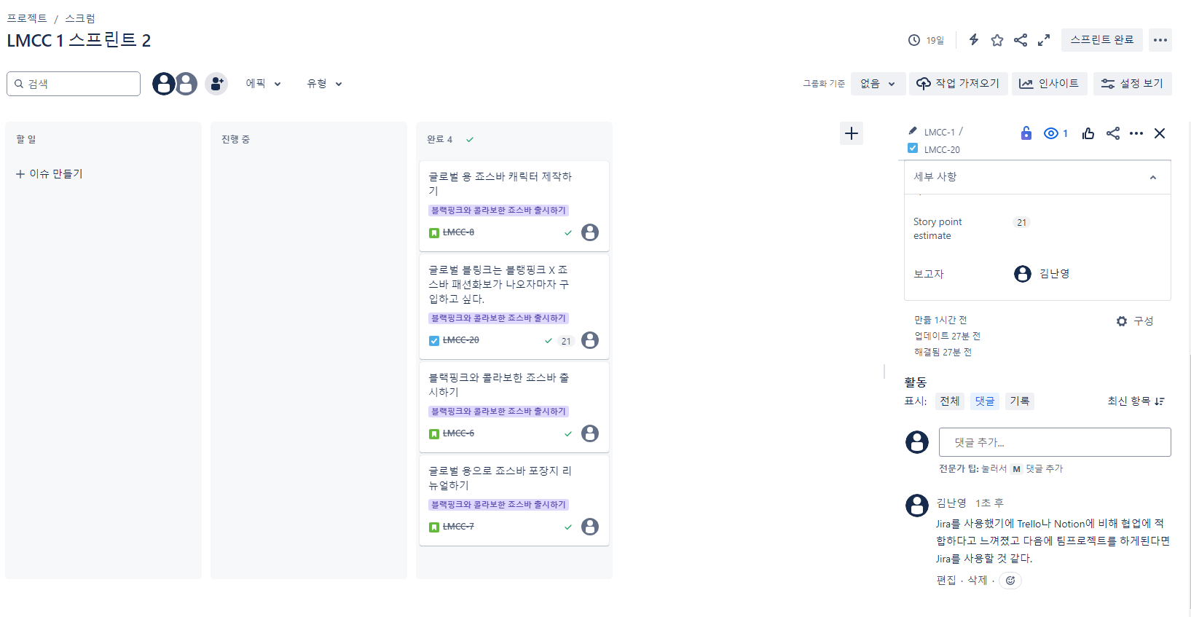Click the thumbs-up vote icon on the issue
This screenshot has width=1191, height=617.
(x=1088, y=133)
